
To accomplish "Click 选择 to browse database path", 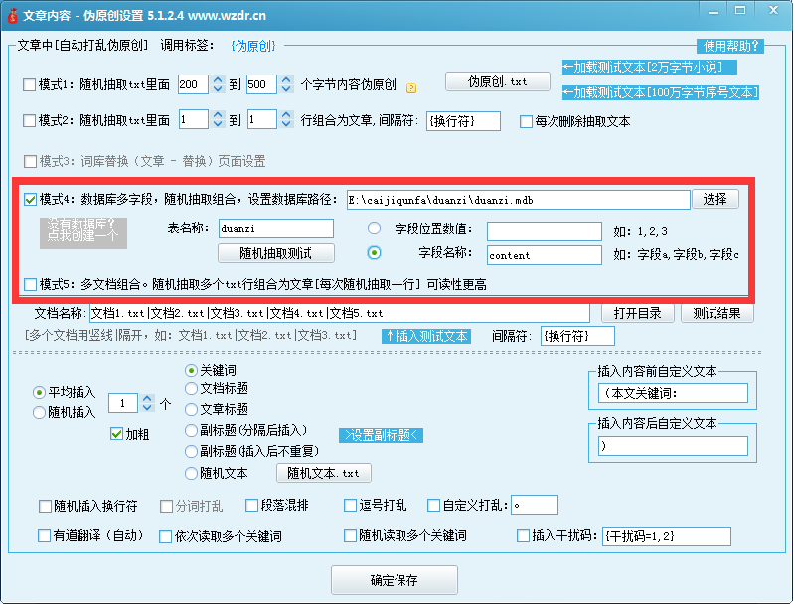I will pos(715,199).
